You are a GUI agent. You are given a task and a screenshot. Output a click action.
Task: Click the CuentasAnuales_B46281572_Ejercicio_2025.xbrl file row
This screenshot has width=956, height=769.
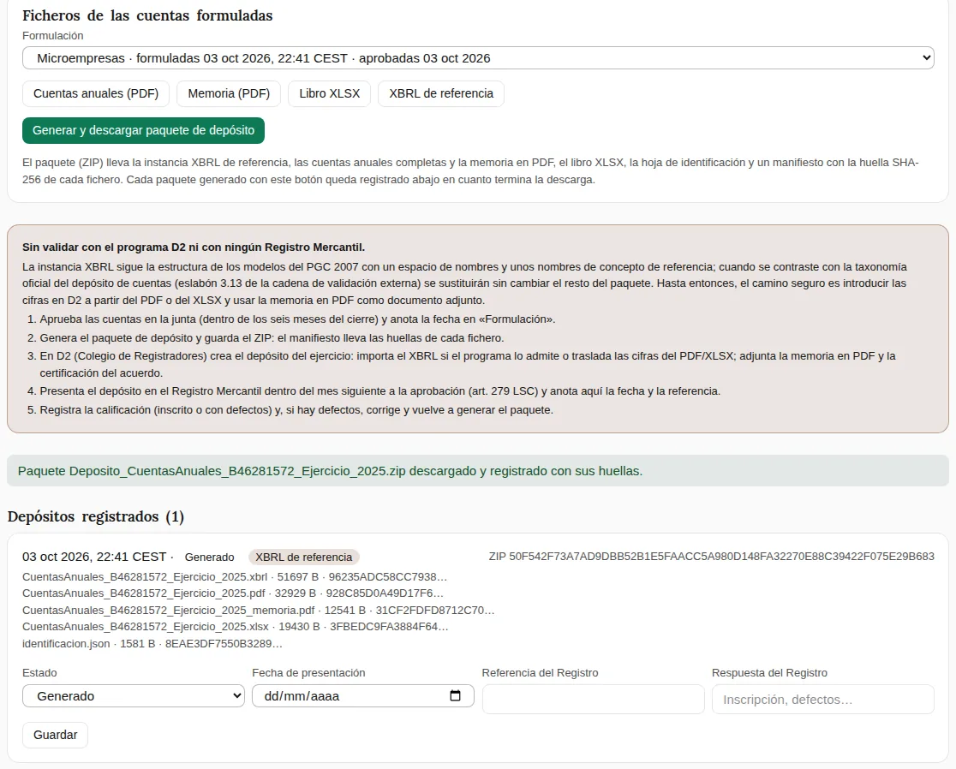tap(235, 576)
